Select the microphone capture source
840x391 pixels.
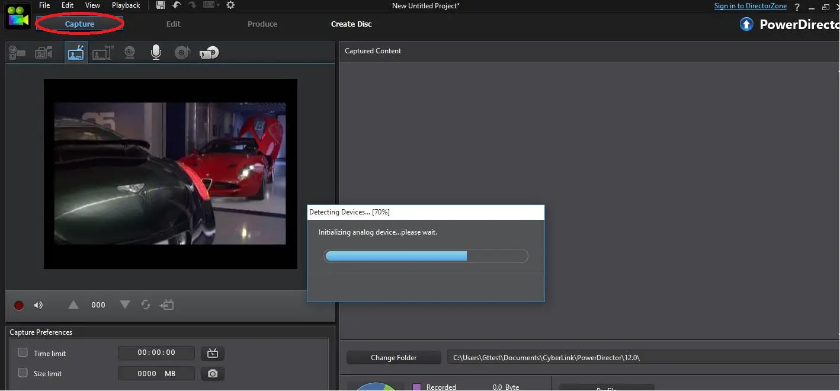coord(155,52)
